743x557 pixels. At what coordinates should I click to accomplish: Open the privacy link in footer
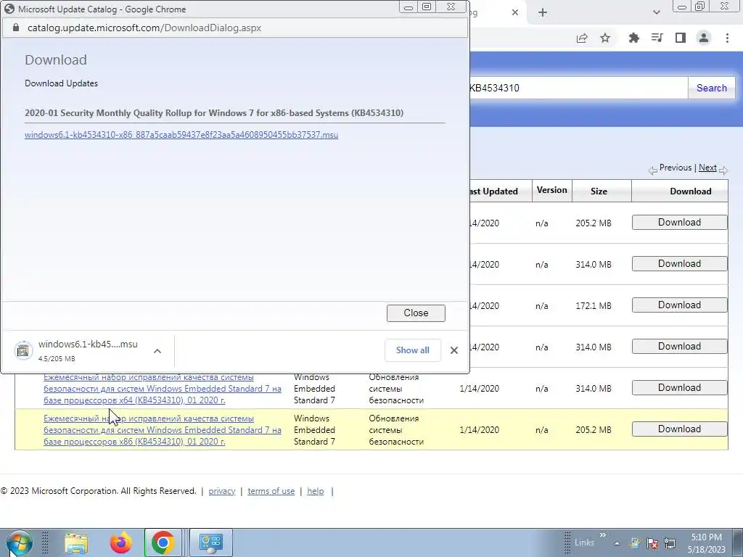click(x=222, y=491)
